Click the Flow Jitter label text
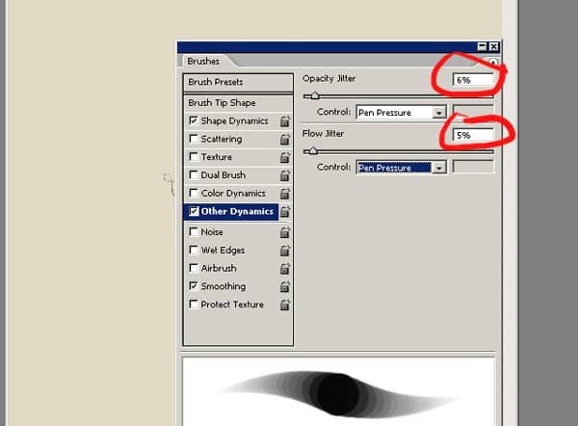 (323, 134)
